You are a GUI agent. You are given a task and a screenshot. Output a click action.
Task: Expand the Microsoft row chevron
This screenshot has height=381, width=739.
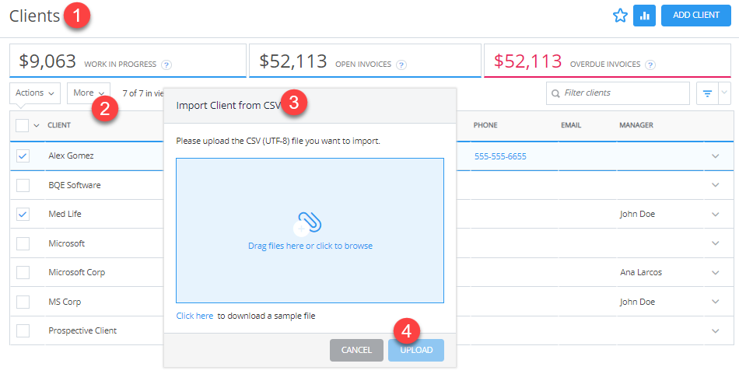coord(716,243)
